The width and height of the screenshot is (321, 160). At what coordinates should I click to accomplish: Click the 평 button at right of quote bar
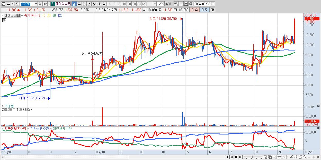coord(212,10)
